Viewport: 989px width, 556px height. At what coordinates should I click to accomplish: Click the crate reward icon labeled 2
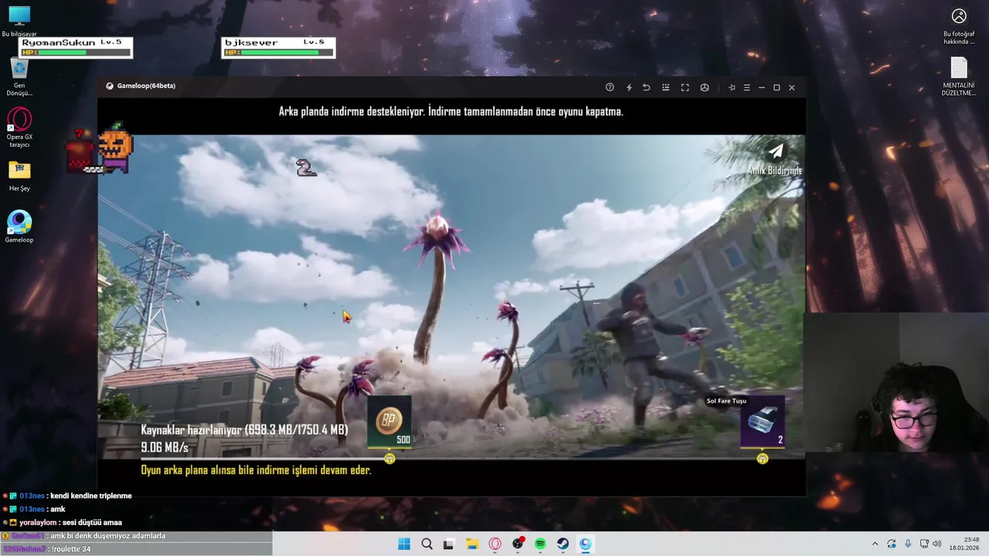763,422
